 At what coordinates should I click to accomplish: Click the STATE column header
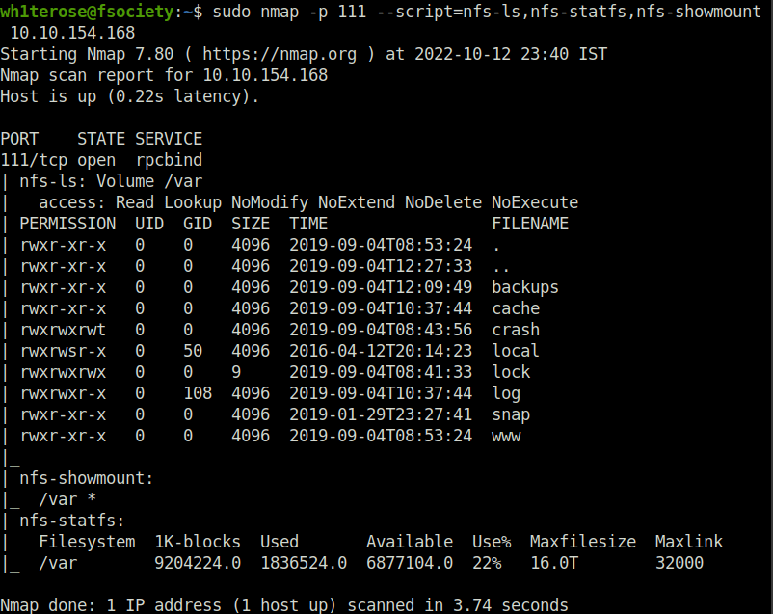pyautogui.click(x=101, y=139)
